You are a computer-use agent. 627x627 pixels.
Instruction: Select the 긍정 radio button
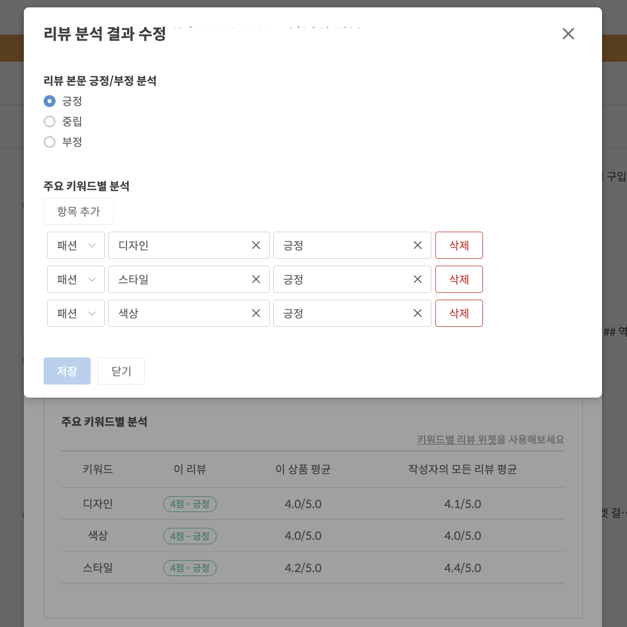click(x=50, y=101)
